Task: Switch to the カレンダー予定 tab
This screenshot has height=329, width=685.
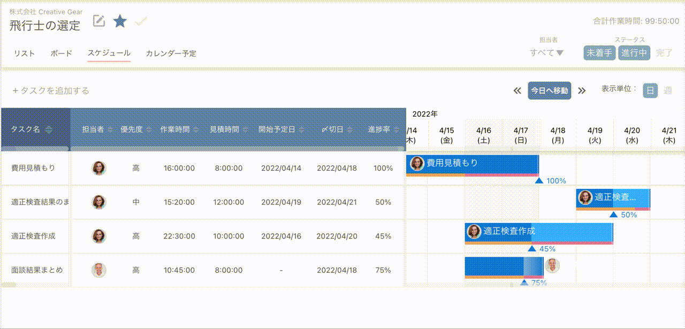Action: 171,53
